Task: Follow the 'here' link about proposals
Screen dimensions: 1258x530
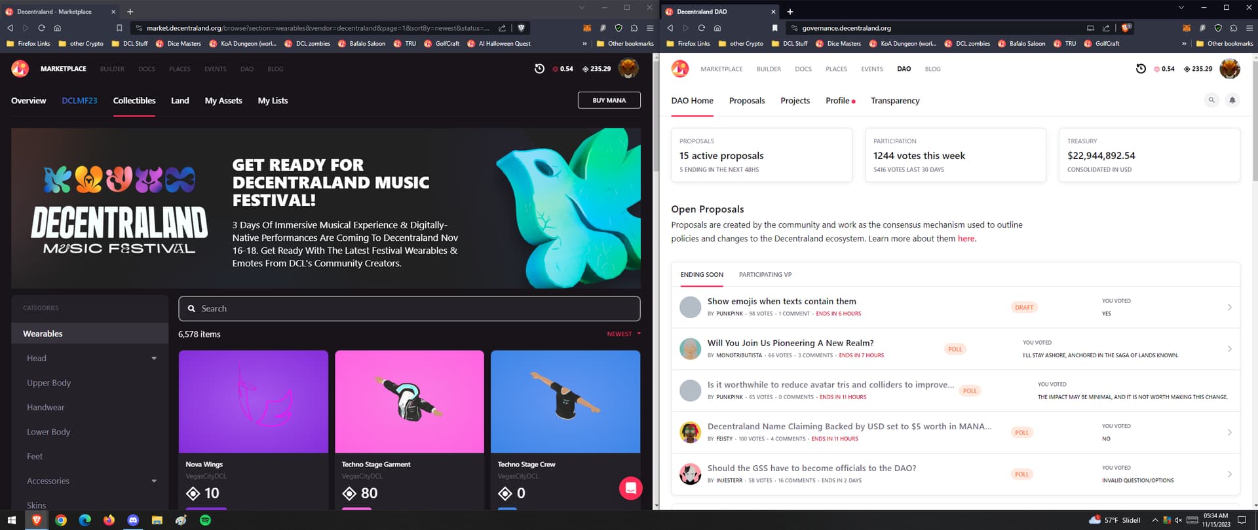Action: 966,239
